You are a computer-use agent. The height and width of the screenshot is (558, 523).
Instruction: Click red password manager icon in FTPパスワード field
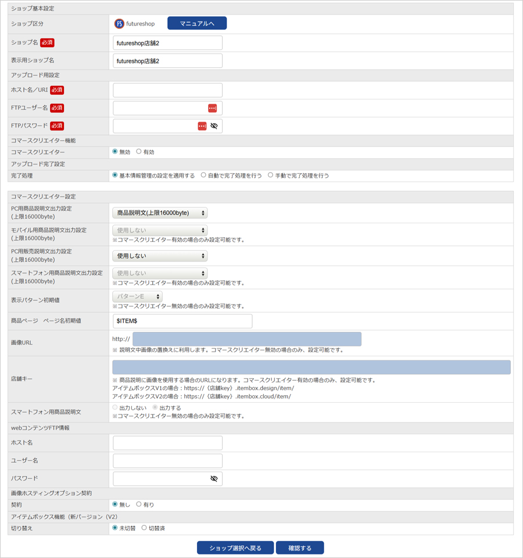click(202, 126)
